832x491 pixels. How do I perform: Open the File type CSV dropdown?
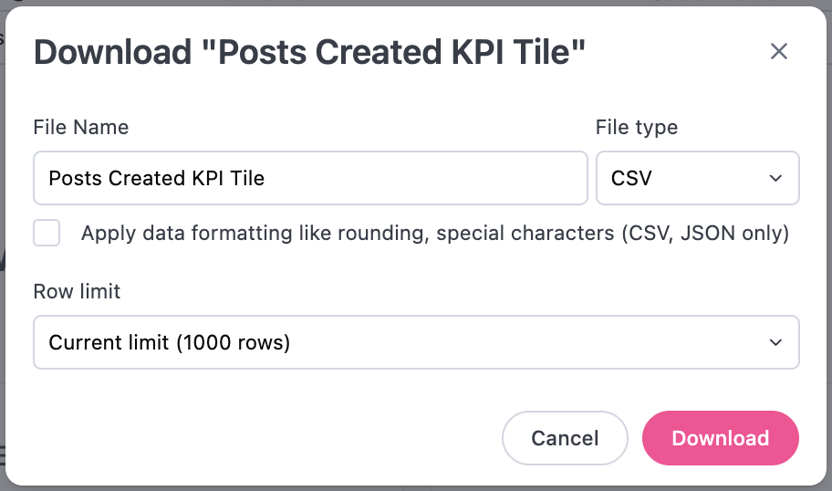pos(697,178)
